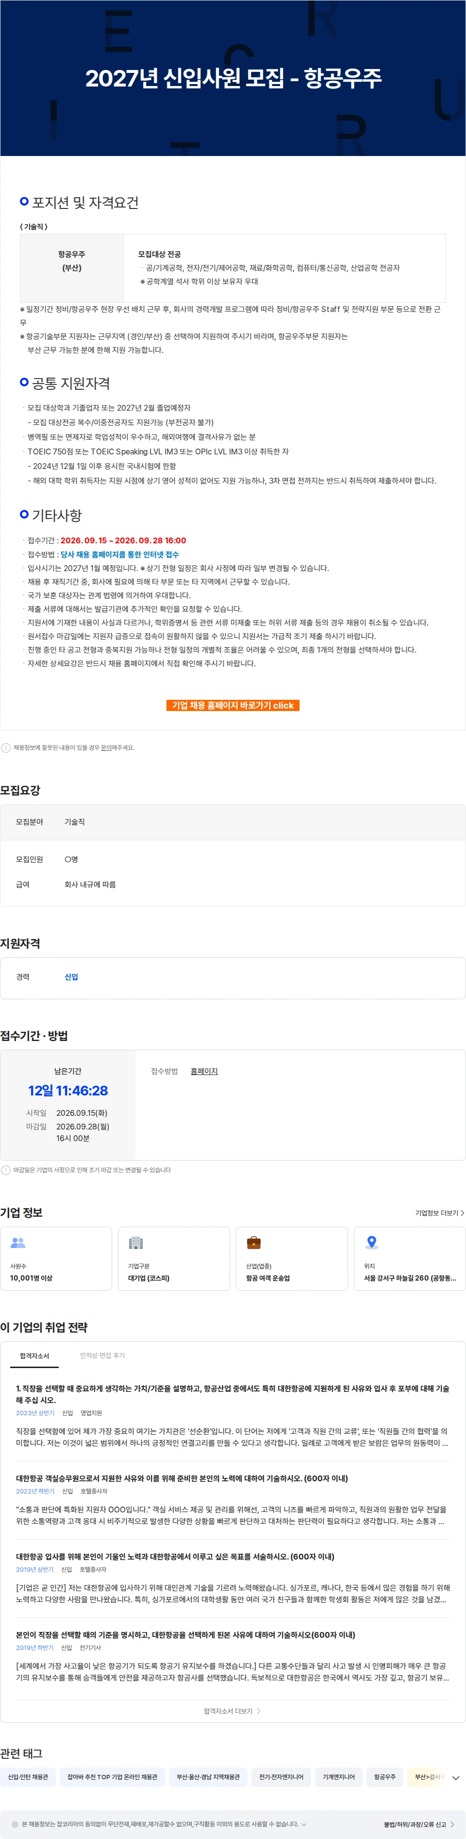Click the 문의 link in the notice
This screenshot has width=466, height=1839.
tap(106, 747)
